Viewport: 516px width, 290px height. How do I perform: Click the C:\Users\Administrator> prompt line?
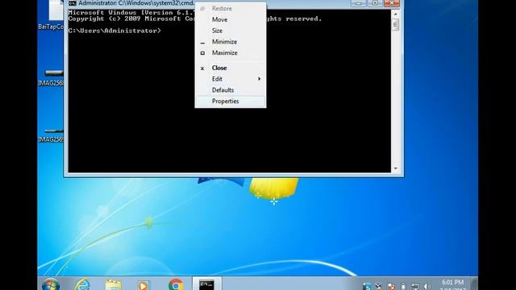[114, 31]
